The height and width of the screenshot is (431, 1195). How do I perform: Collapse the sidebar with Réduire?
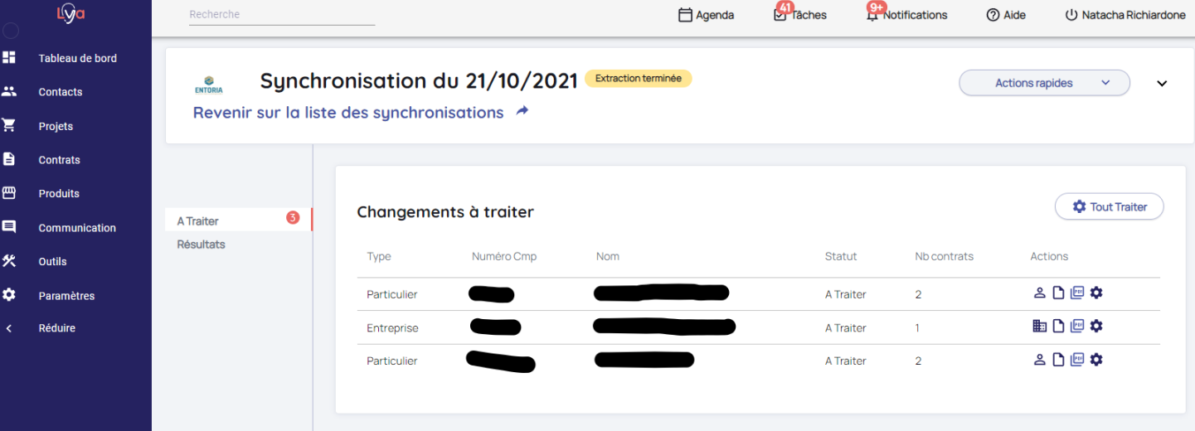[x=56, y=328]
